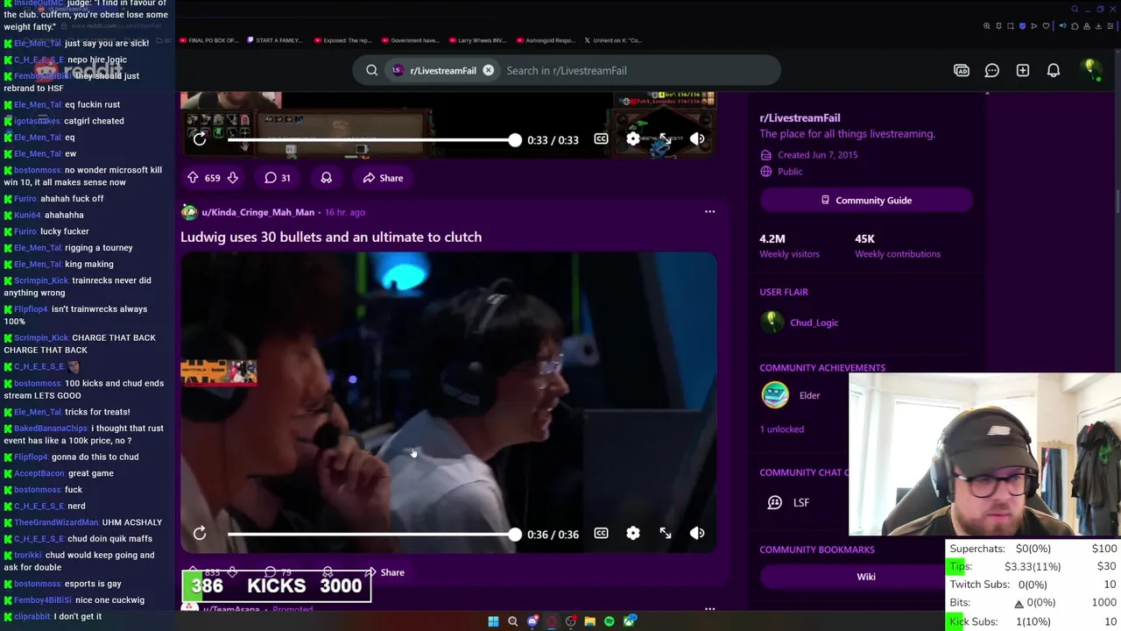
Task: Mute the Ludwig video with the speaker icon
Action: pyautogui.click(x=697, y=534)
